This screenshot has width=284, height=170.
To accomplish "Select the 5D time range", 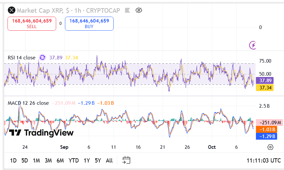I will 24,161.
